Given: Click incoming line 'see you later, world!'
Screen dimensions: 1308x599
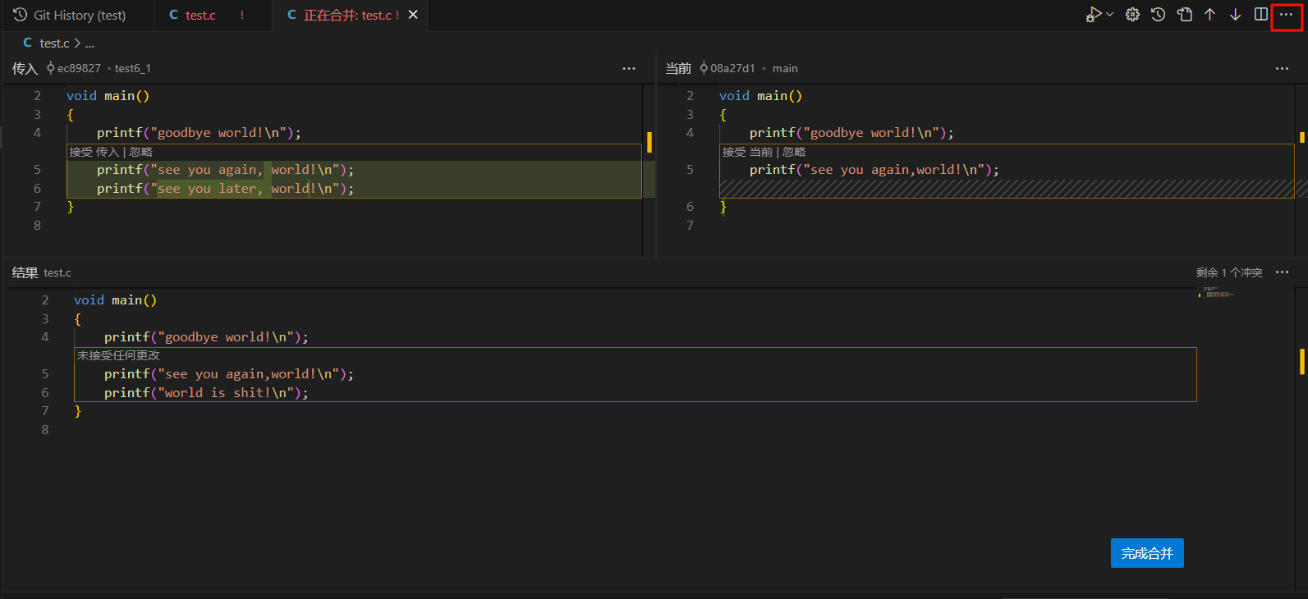Looking at the screenshot, I should [x=225, y=189].
